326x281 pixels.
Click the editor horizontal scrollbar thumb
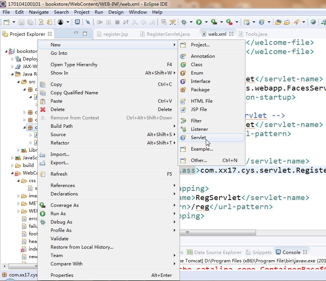coord(218,232)
